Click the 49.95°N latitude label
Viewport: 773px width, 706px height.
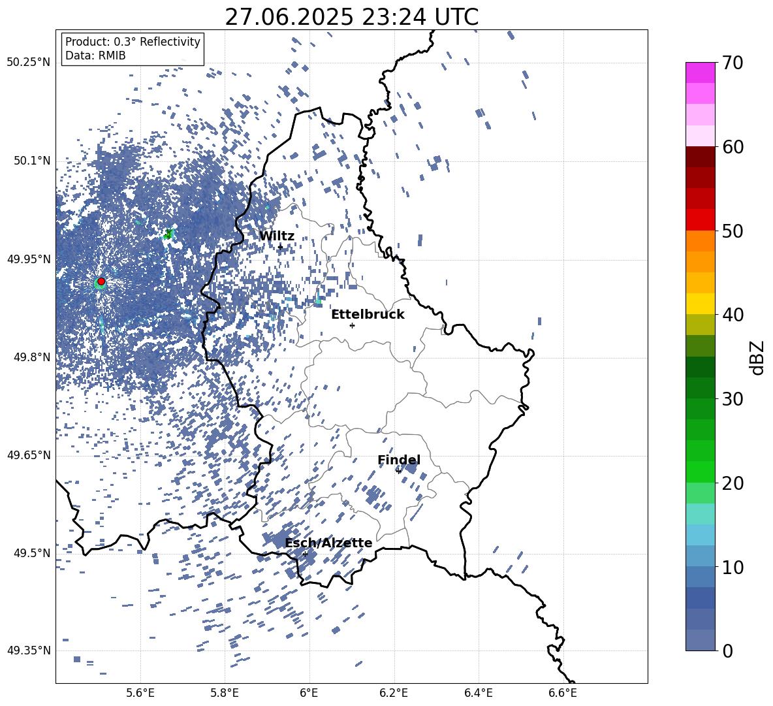coord(29,259)
